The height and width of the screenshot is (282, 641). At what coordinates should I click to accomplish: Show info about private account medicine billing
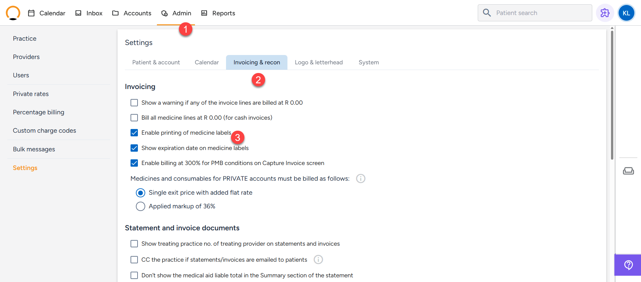pyautogui.click(x=361, y=179)
